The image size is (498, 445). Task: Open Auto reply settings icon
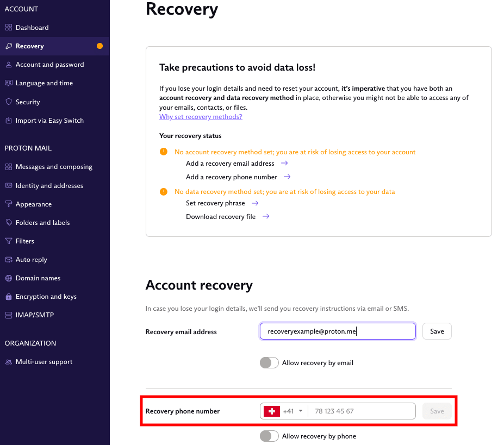click(x=9, y=259)
